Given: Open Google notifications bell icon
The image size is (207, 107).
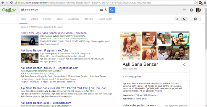Looking at the screenshot, I should pos(191,10).
